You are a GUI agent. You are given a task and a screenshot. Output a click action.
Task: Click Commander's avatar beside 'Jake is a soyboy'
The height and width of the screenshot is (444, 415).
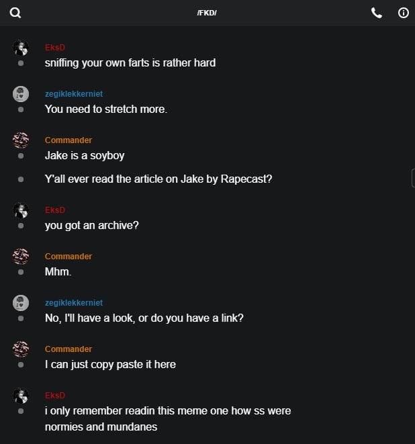21,140
